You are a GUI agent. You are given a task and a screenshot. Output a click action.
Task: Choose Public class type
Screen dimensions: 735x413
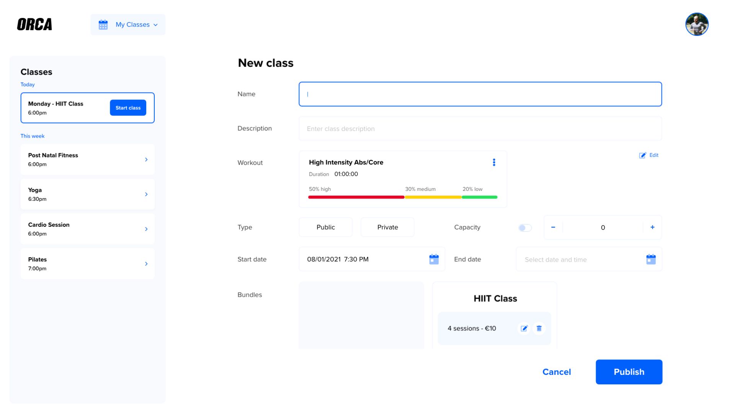click(x=325, y=227)
